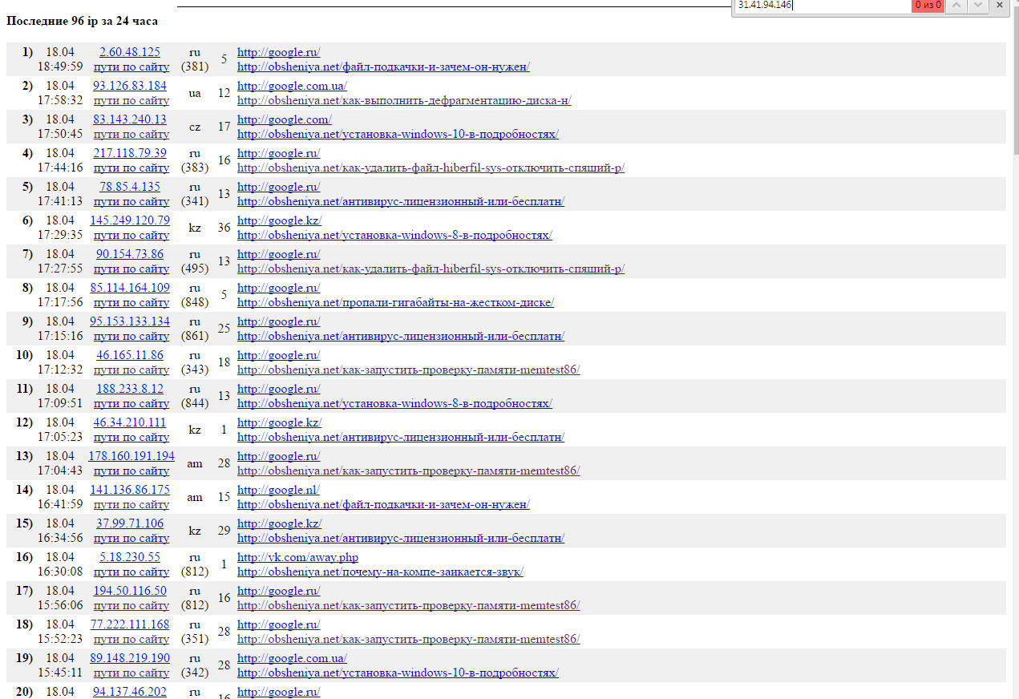The image size is (1019, 699).
Task: Open 'пути по сайту' for row 13
Action: click(131, 471)
